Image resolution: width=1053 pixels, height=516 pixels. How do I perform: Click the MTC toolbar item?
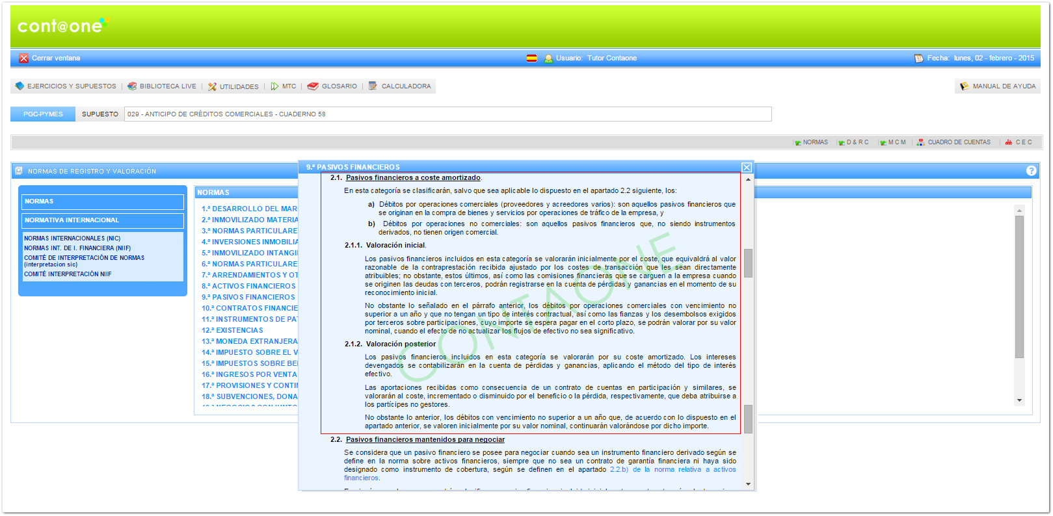[284, 86]
